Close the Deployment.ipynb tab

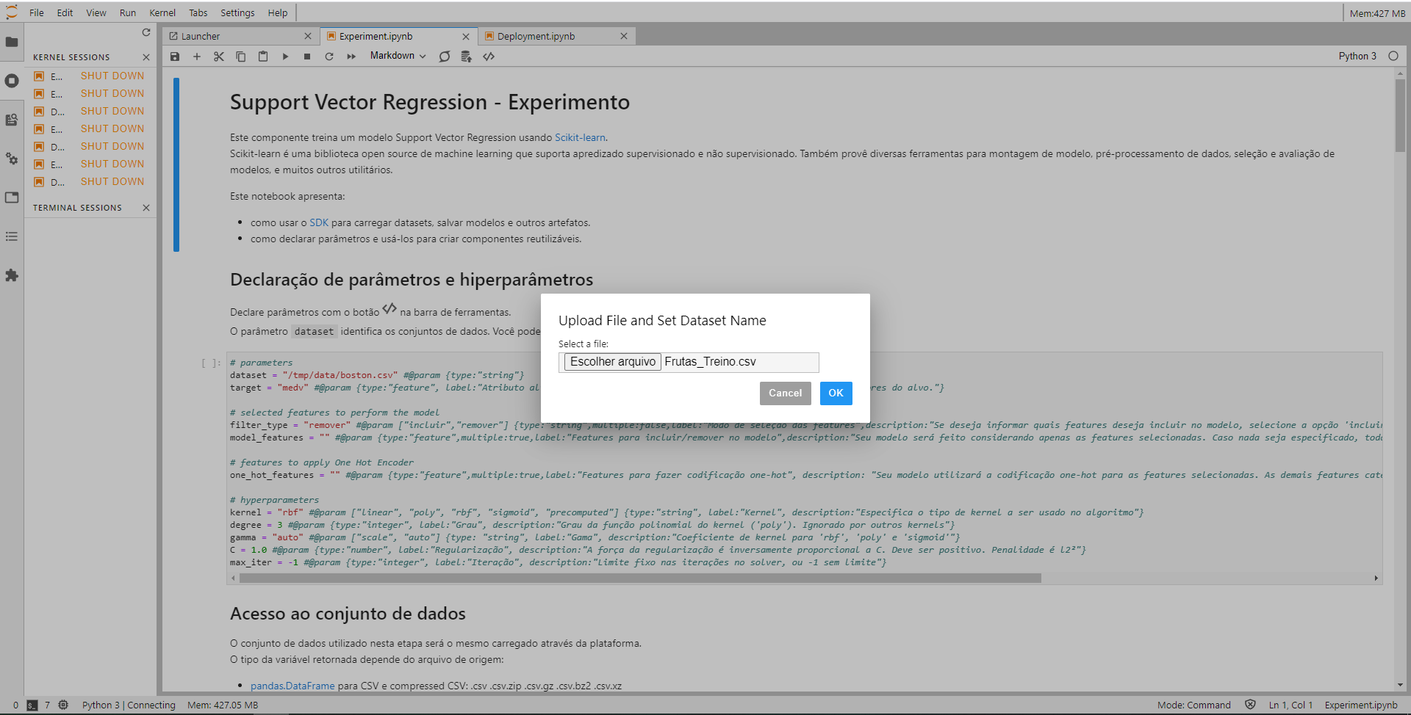pyautogui.click(x=624, y=36)
